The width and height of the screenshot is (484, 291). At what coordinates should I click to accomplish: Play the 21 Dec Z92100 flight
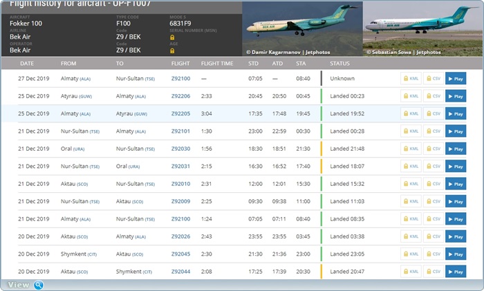coord(456,219)
